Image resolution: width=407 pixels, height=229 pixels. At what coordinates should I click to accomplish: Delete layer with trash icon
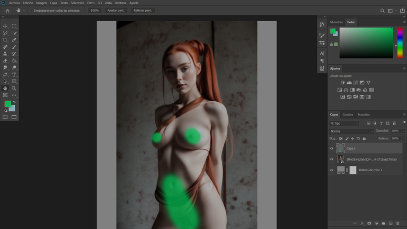click(397, 223)
